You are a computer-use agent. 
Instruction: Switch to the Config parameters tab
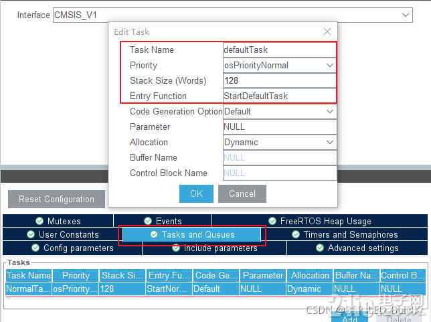click(x=72, y=248)
